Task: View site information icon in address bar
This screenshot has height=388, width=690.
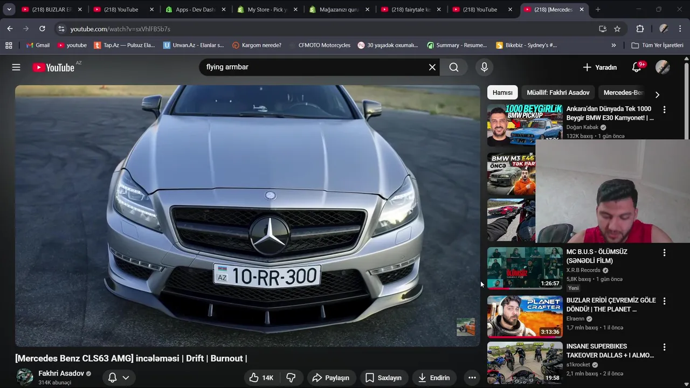Action: [x=61, y=29]
